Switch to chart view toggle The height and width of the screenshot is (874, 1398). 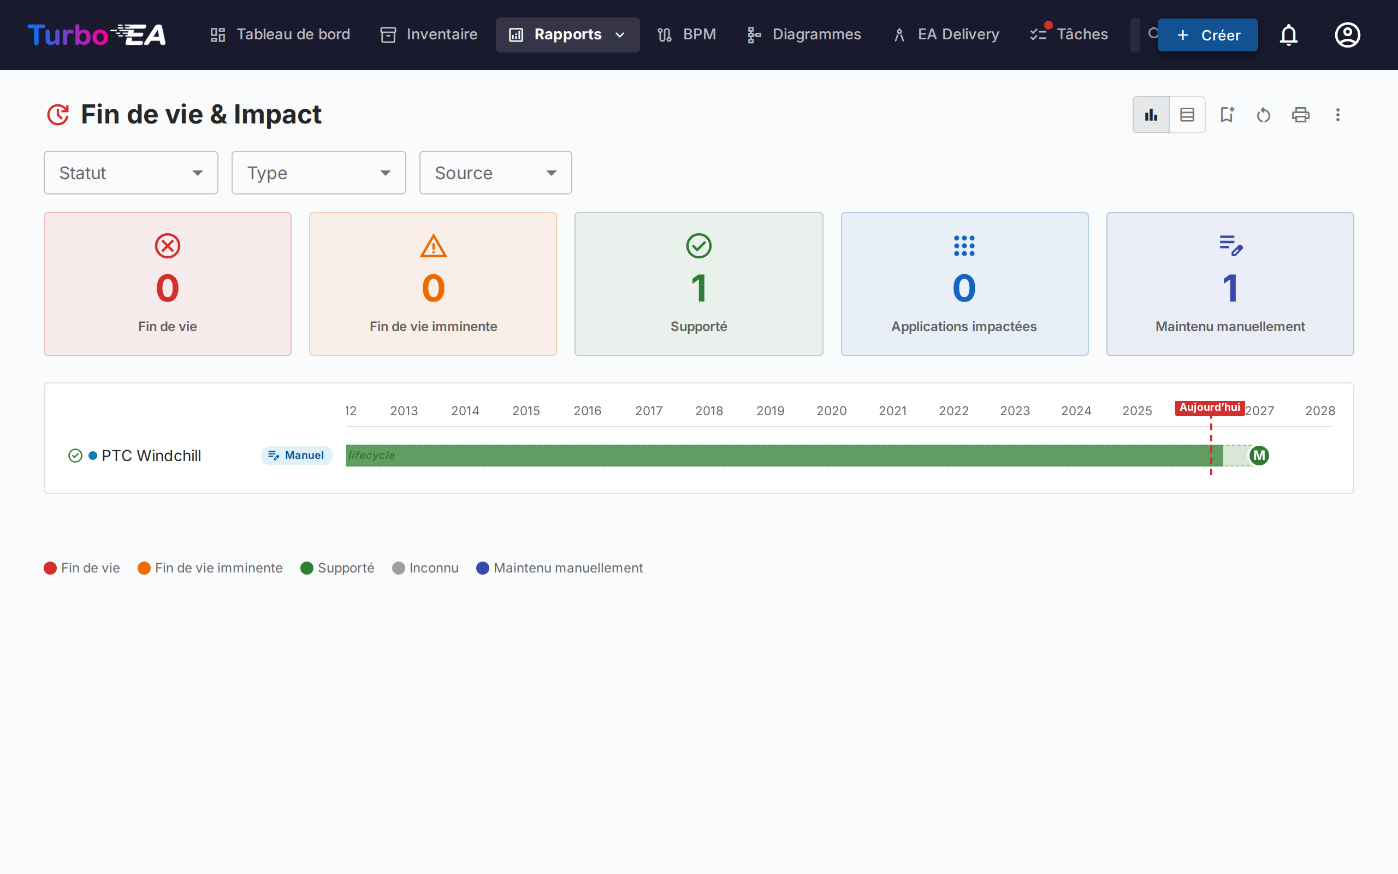click(x=1151, y=115)
